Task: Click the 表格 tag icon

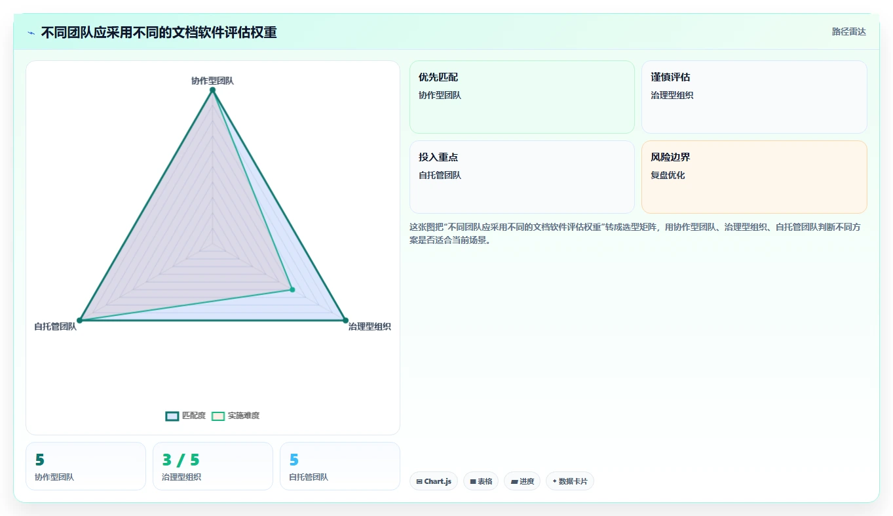Action: point(473,481)
